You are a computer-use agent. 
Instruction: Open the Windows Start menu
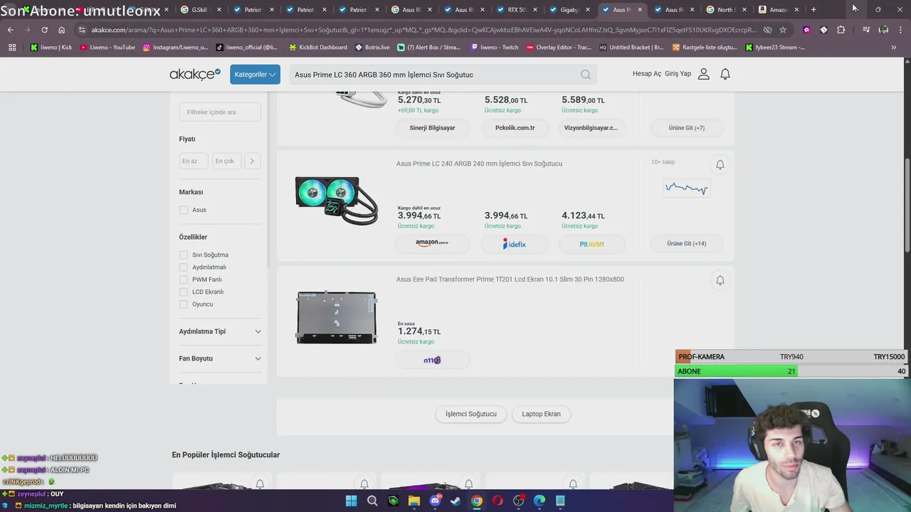[x=351, y=501]
